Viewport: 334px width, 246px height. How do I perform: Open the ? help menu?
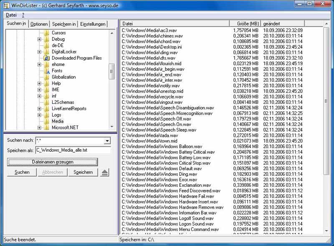[23, 15]
